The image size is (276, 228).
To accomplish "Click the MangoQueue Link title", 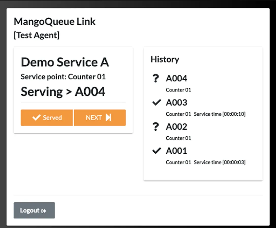I will (x=55, y=22).
